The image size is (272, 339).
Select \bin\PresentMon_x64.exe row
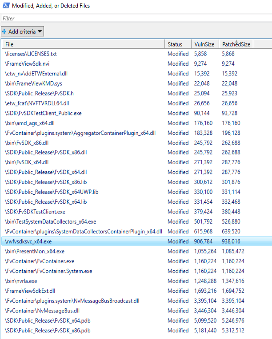point(137,252)
